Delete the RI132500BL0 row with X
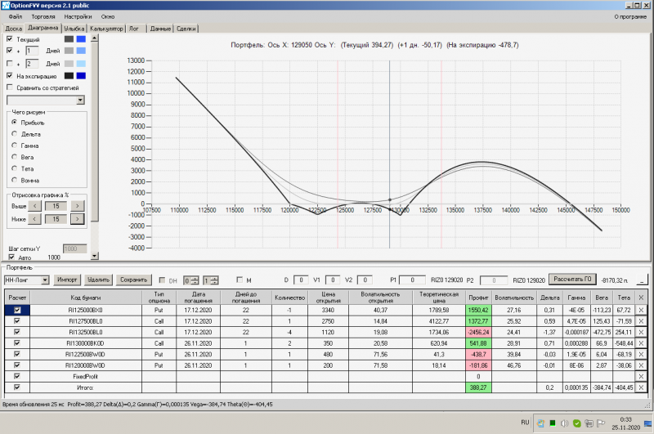 pyautogui.click(x=641, y=333)
